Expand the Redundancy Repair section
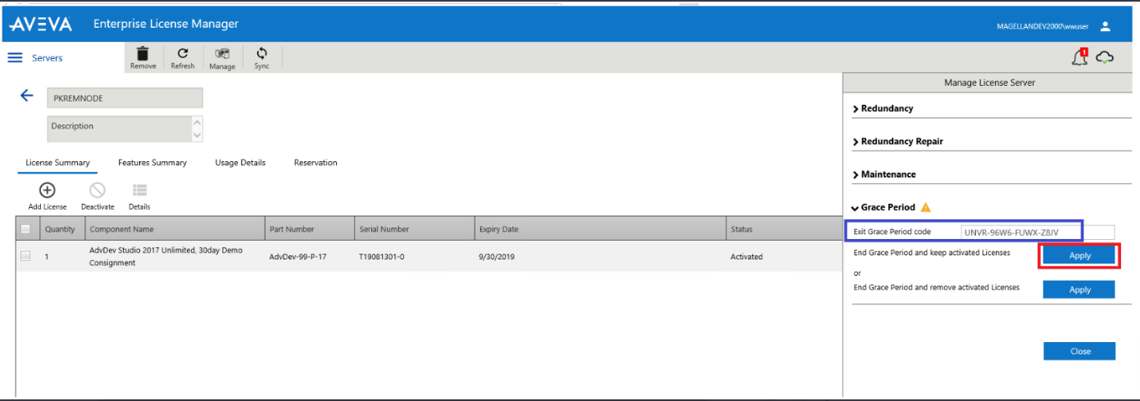The height and width of the screenshot is (401, 1140). point(897,142)
